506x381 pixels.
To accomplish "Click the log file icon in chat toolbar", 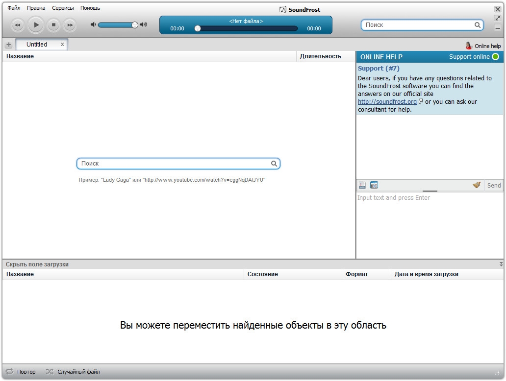I will coord(362,185).
